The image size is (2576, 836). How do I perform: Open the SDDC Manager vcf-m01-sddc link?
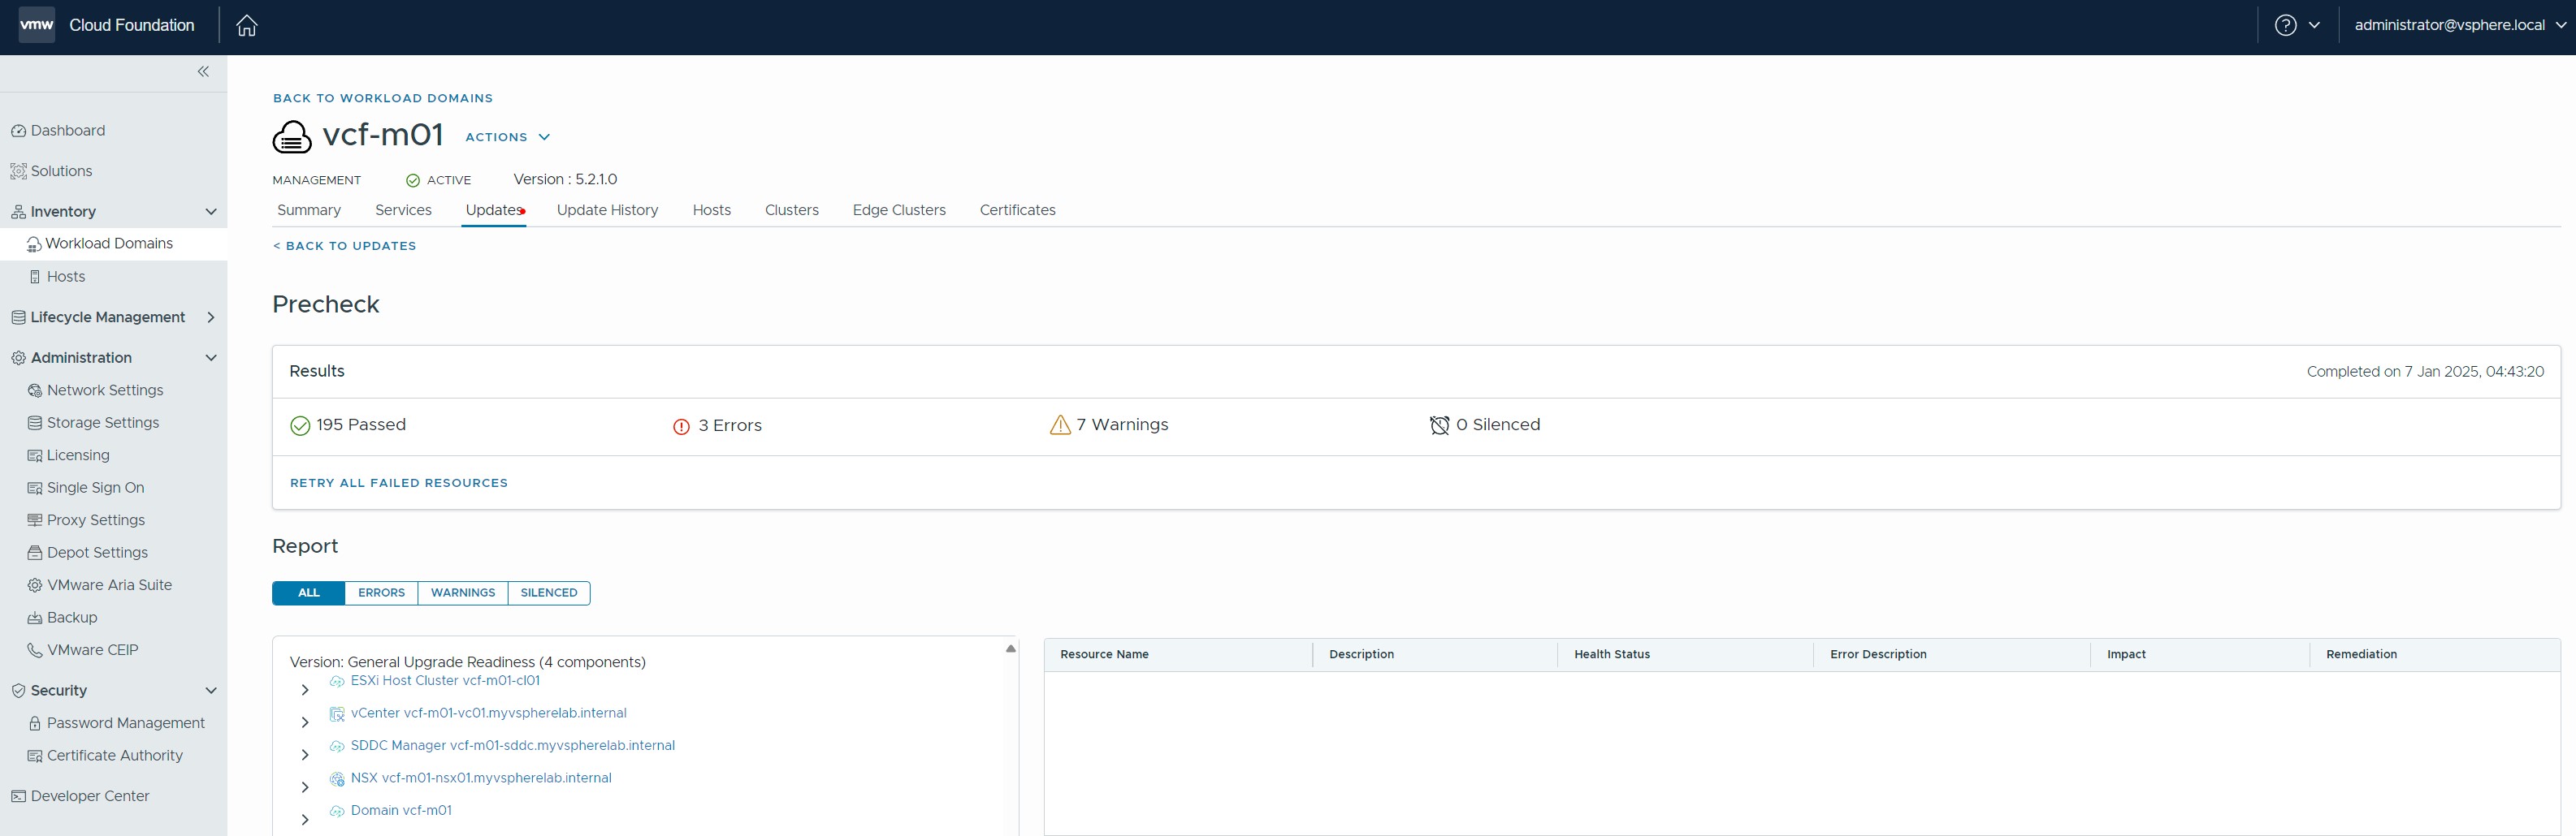coord(513,746)
